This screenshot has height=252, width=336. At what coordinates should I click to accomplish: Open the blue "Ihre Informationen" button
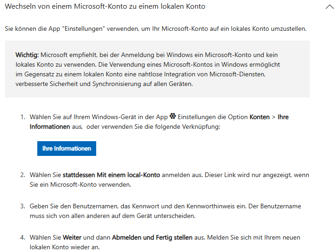[x=67, y=149]
